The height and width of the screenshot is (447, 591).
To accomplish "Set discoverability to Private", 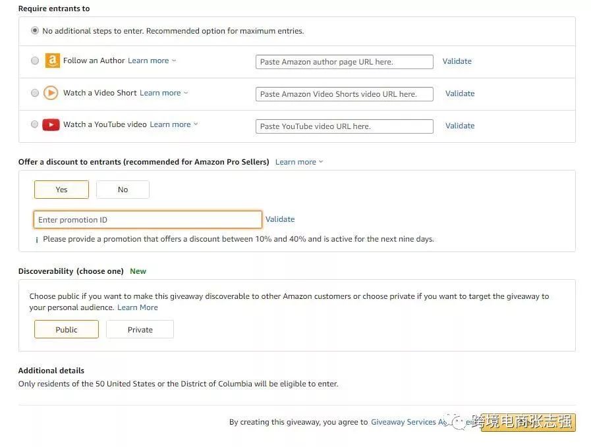I will point(140,329).
